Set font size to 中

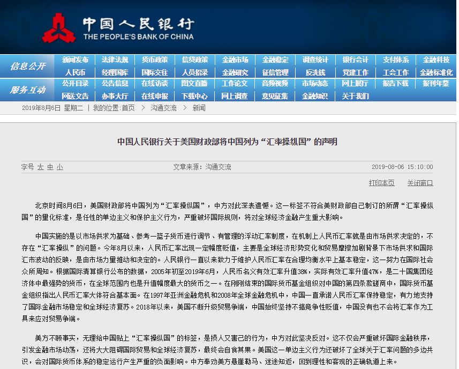click(50, 167)
